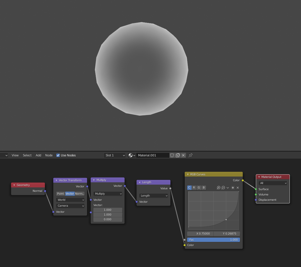This screenshot has height=267, width=301.
Task: Select the RGB Curves node by its title
Action: 198,175
